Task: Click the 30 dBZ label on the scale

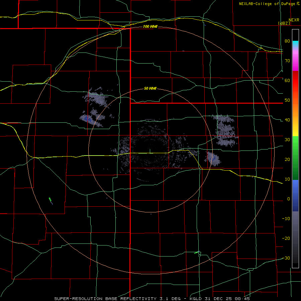Action: (x=287, y=140)
